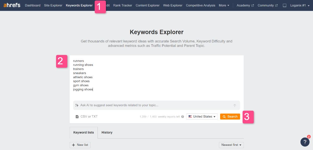Switch to the History tab

tap(107, 133)
